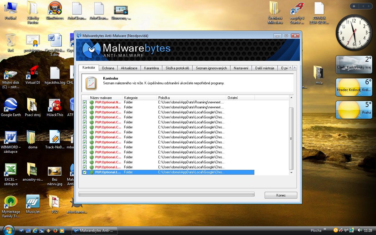Click the Konec button
Image resolution: width=376 pixels, height=235 pixels.
coord(281,195)
